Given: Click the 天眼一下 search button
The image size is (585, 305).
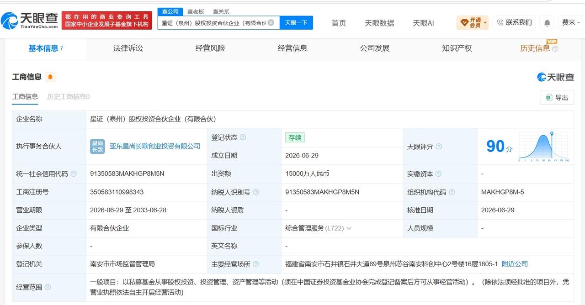Looking at the screenshot, I should pos(296,22).
